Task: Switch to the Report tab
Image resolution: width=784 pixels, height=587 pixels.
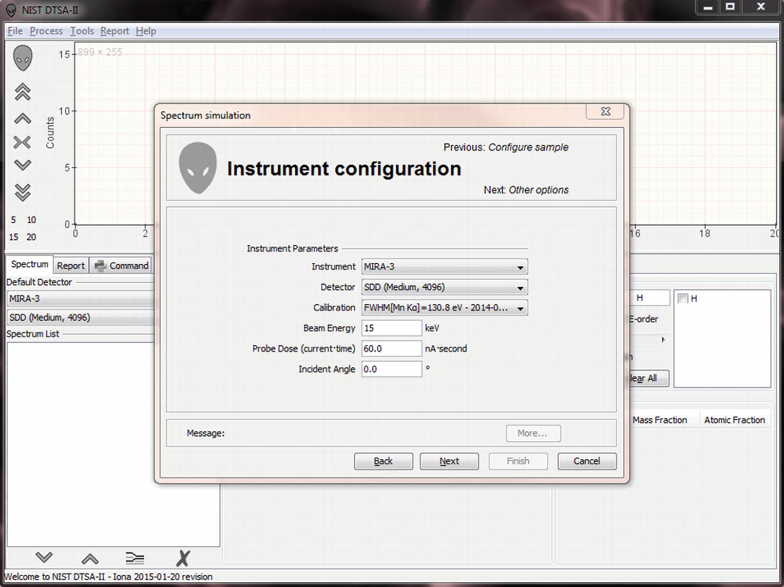Action: (x=71, y=265)
